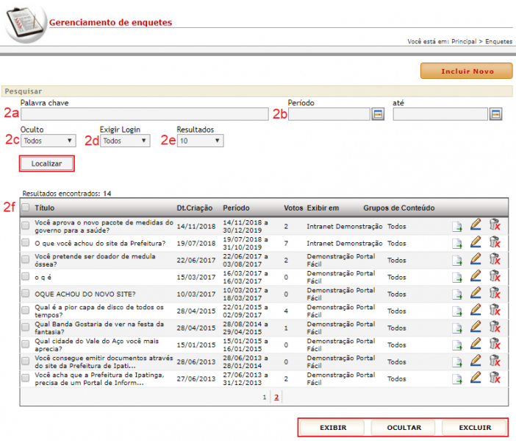
Task: Focus the Palavra chave text field
Action: [x=145, y=114]
